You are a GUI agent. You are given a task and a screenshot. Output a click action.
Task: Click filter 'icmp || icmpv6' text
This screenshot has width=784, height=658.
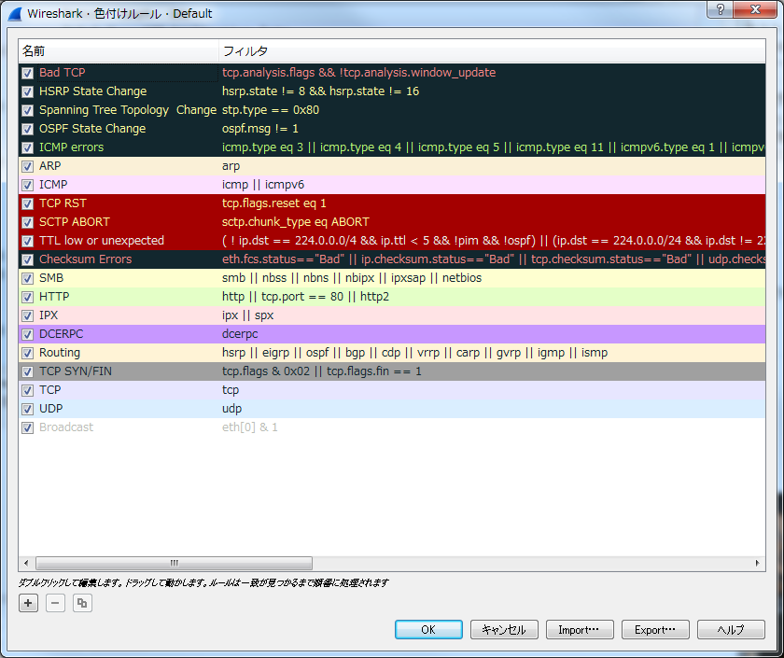tap(263, 185)
